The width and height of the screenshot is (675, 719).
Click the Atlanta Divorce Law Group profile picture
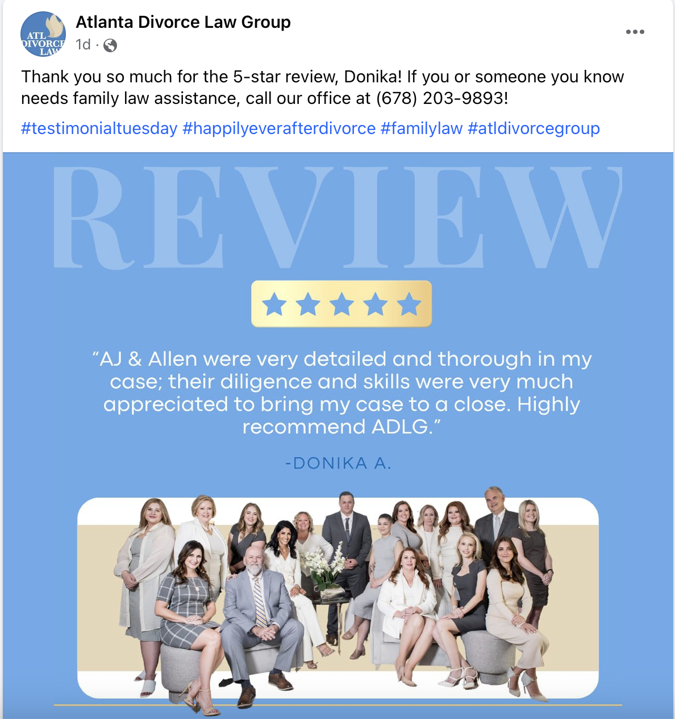click(43, 34)
